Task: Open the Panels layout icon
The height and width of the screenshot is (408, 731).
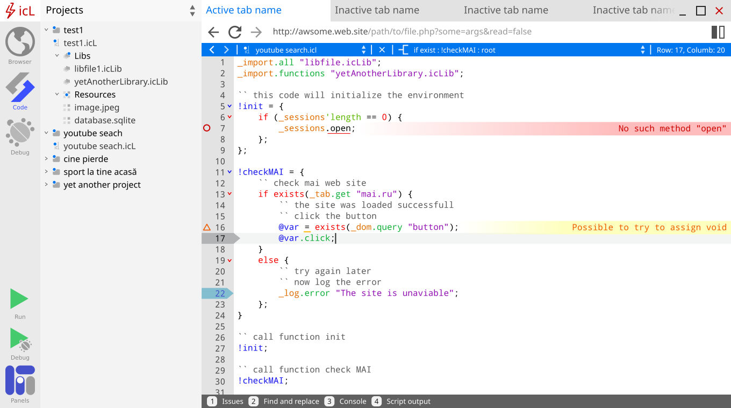Action: (20, 381)
